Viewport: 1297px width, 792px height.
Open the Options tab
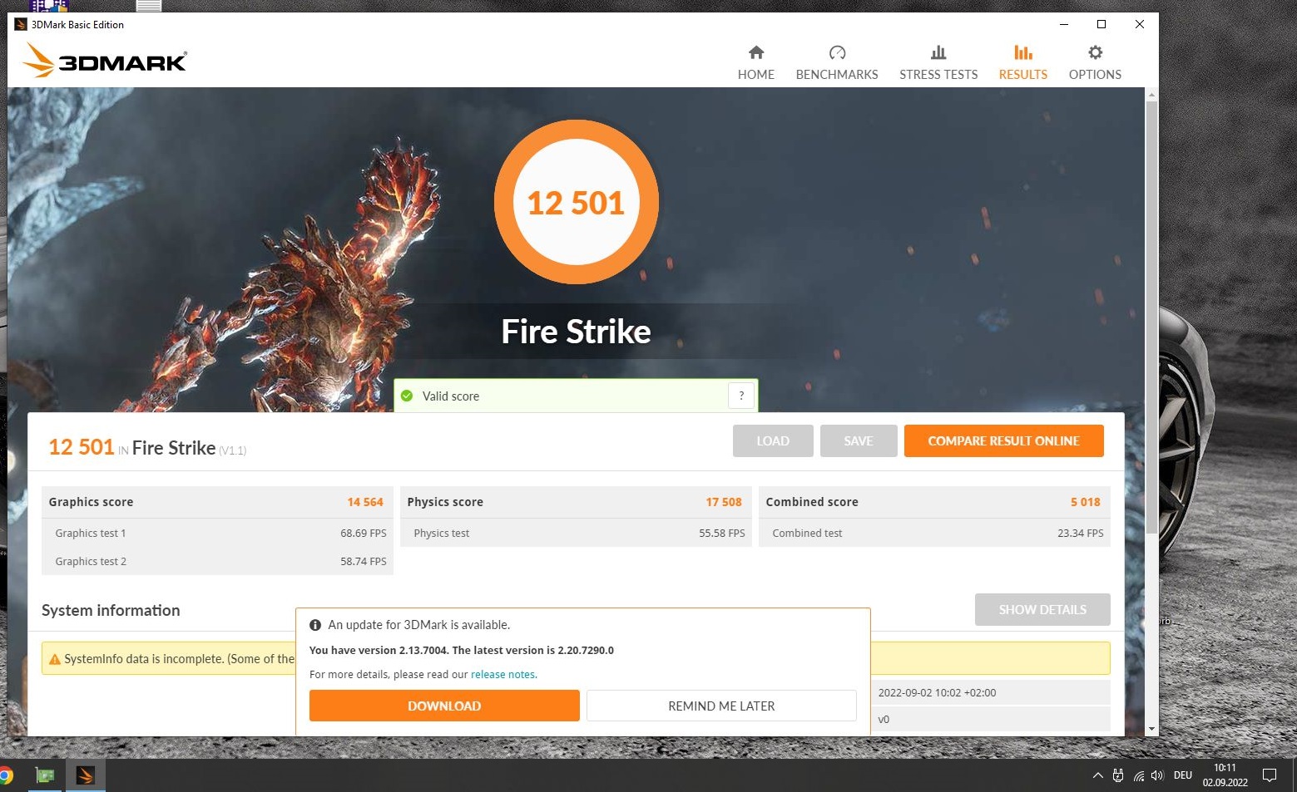[1095, 63]
